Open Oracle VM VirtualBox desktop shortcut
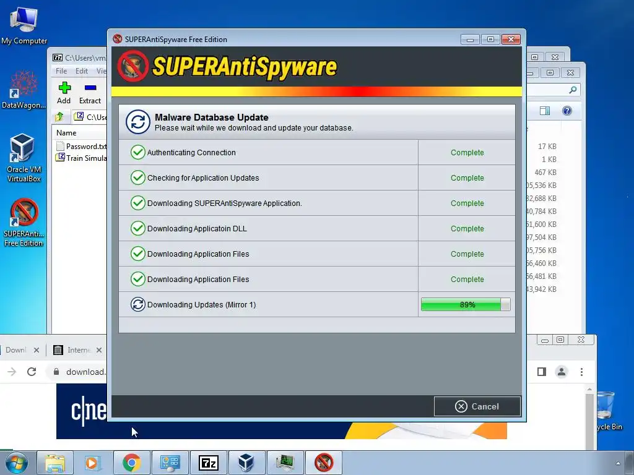 click(24, 158)
